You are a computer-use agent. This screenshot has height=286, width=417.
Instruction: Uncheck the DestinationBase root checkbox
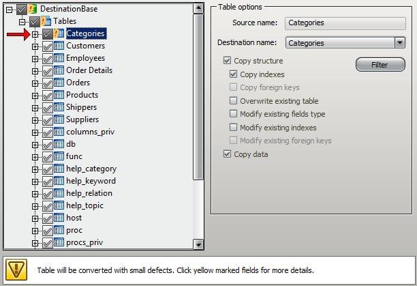pyautogui.click(x=21, y=10)
